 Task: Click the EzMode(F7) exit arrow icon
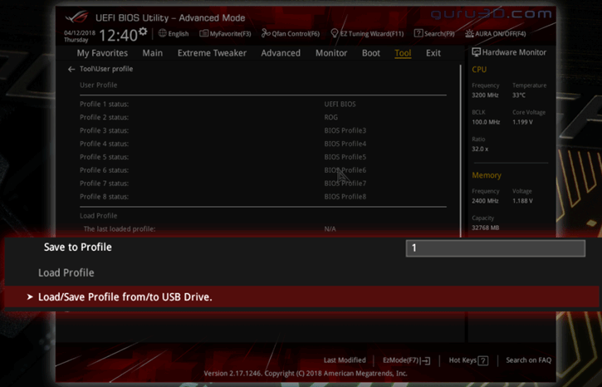click(x=425, y=360)
